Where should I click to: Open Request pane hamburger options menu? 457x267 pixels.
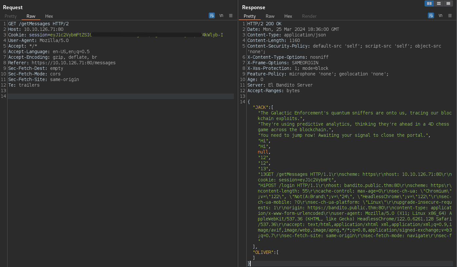231,15
